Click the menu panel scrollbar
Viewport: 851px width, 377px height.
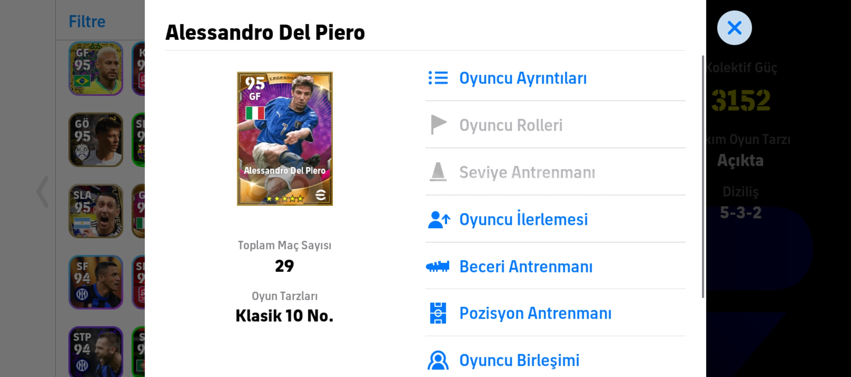point(703,176)
